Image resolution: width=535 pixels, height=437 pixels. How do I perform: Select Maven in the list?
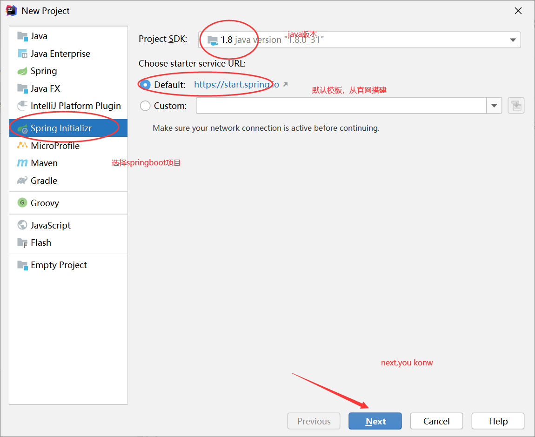68,163
